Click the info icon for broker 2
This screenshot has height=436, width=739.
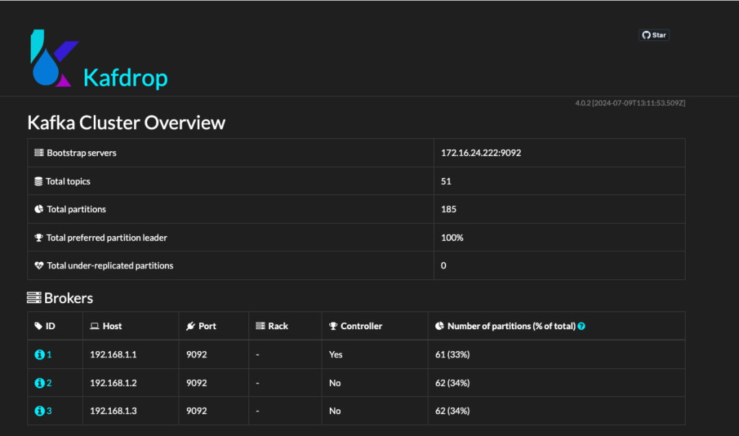[x=40, y=383]
